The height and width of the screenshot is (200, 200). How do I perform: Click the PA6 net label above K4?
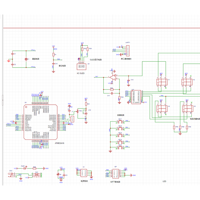pos(162,95)
